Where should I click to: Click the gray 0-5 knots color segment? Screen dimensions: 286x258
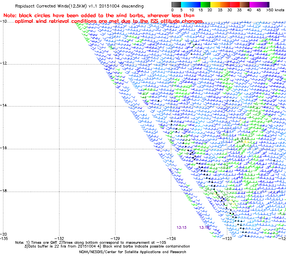[x=176, y=4]
